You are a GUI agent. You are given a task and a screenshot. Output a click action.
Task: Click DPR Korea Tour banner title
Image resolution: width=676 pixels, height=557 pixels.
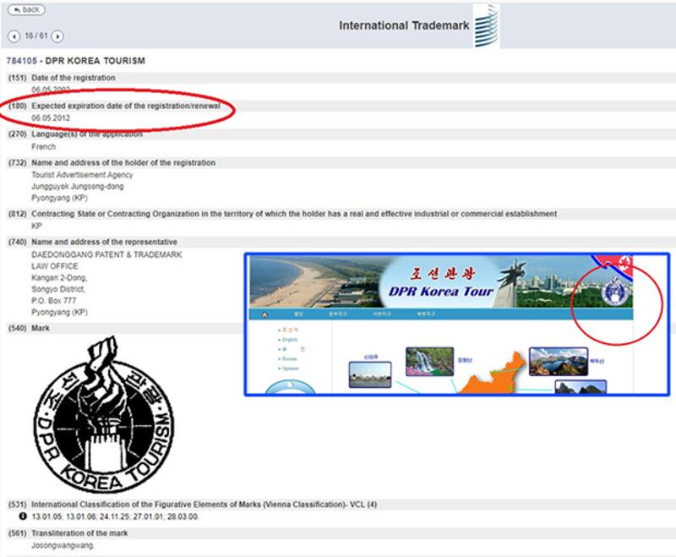440,292
